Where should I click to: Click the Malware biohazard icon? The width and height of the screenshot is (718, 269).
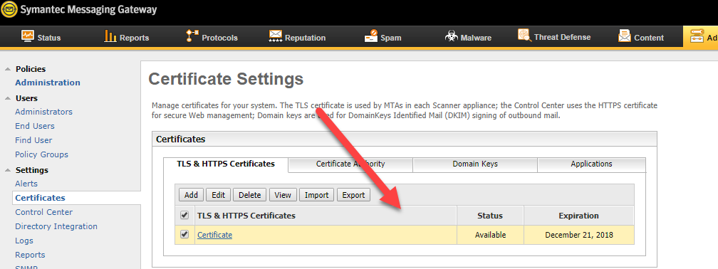(452, 36)
